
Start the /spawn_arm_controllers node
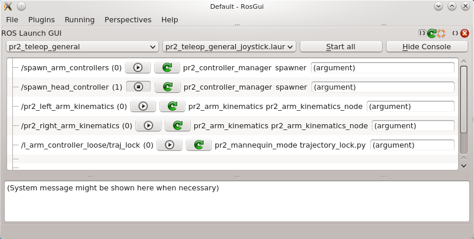[138, 68]
